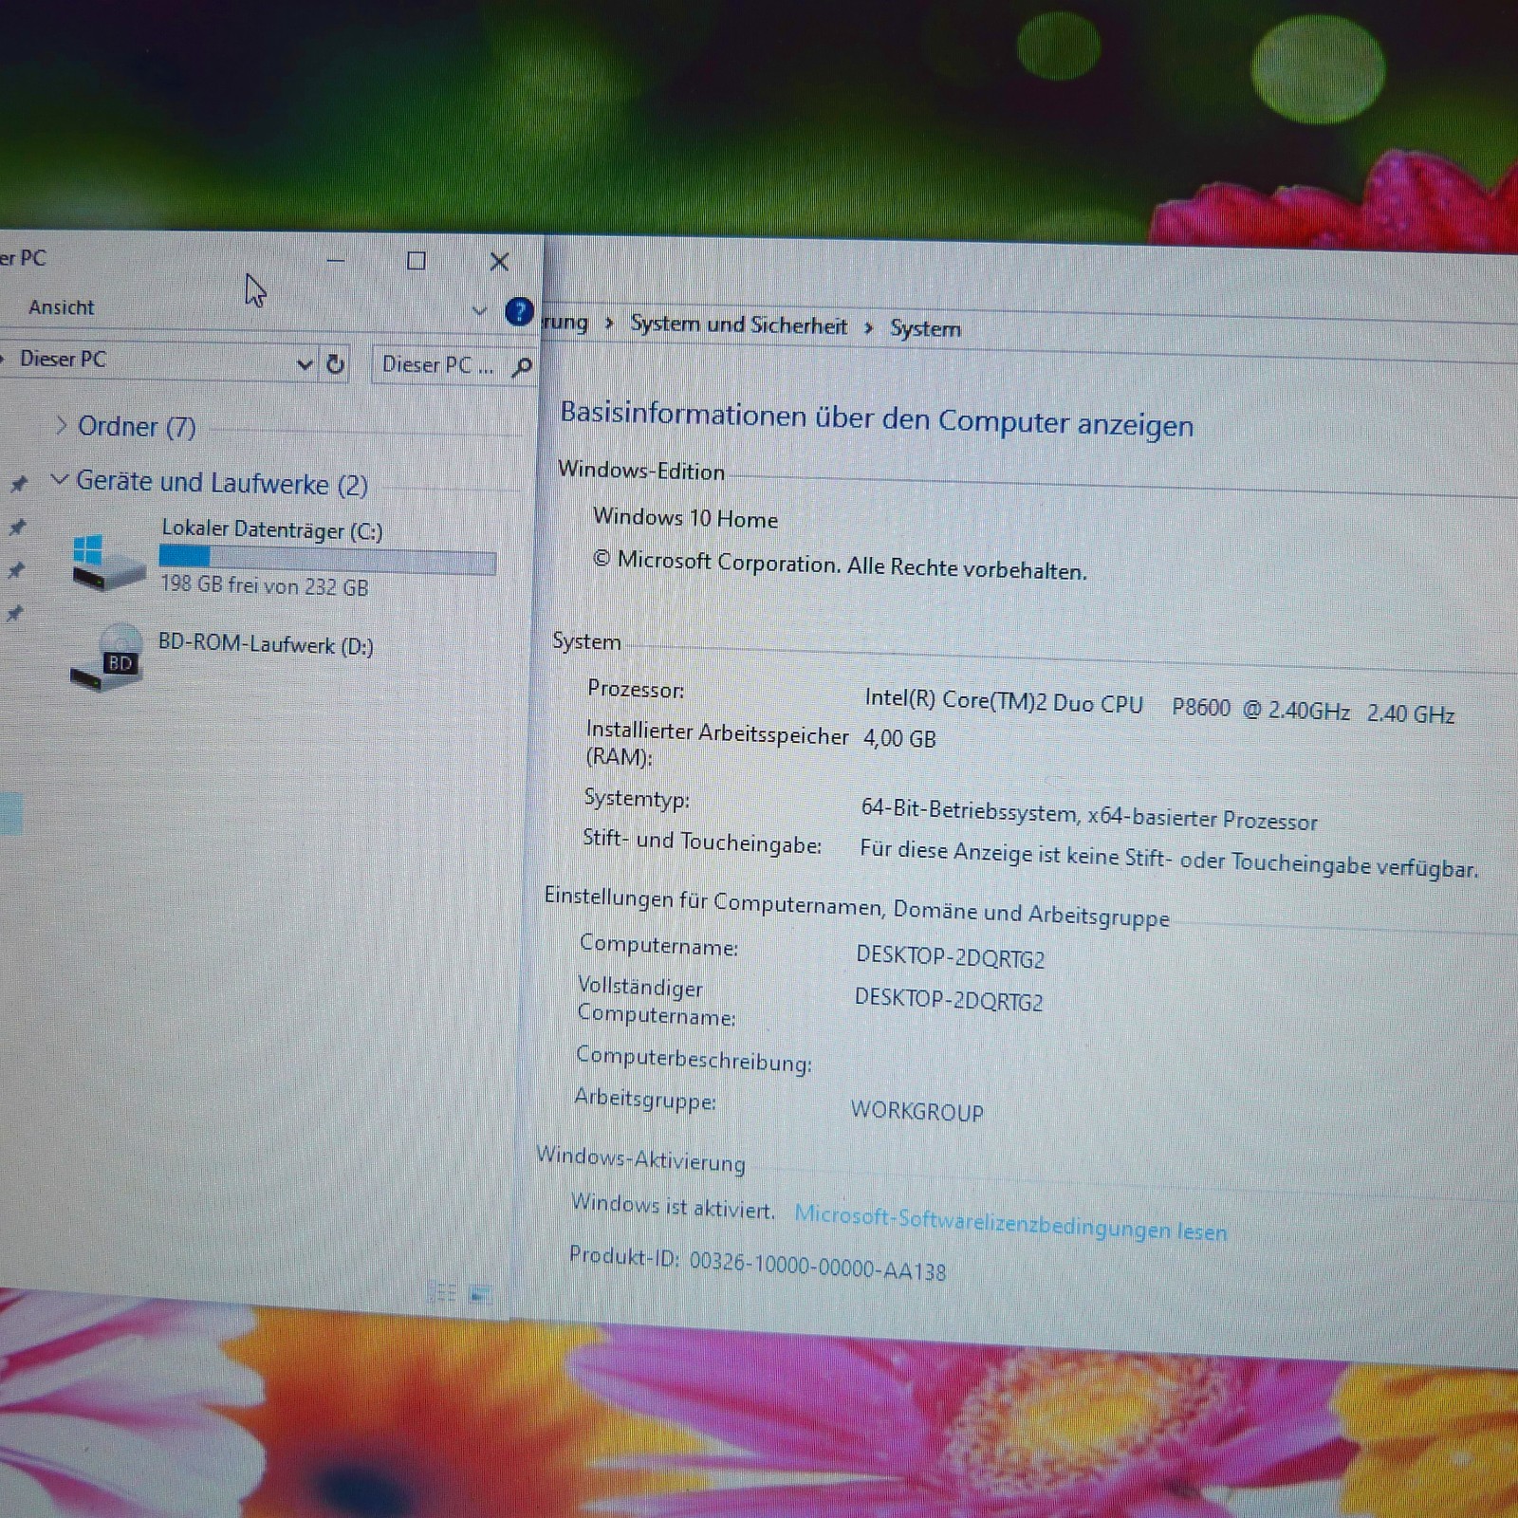Image resolution: width=1518 pixels, height=1518 pixels.
Task: Click the Computername DESKTOP-2DQRTG2 value
Action: point(950,956)
